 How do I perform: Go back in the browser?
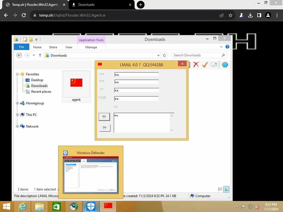tap(6, 15)
